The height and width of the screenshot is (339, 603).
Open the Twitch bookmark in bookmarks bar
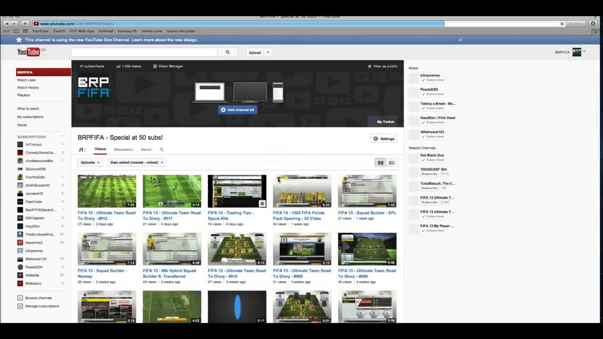pos(59,31)
